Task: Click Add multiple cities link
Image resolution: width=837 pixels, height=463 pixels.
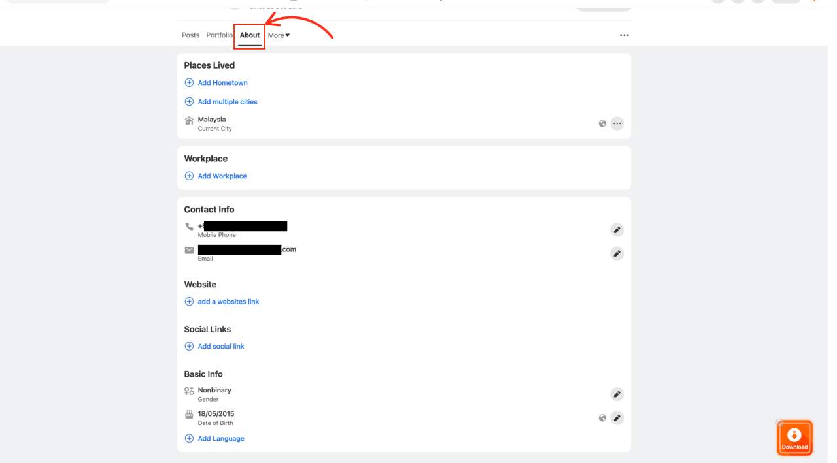Action: tap(228, 102)
